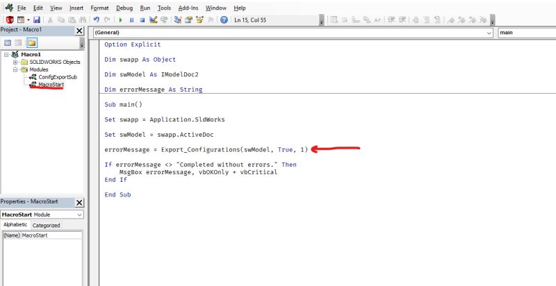Save the macro with the floppy disk icon
Image resolution: width=556 pixels, height=286 pixels.
(37, 20)
